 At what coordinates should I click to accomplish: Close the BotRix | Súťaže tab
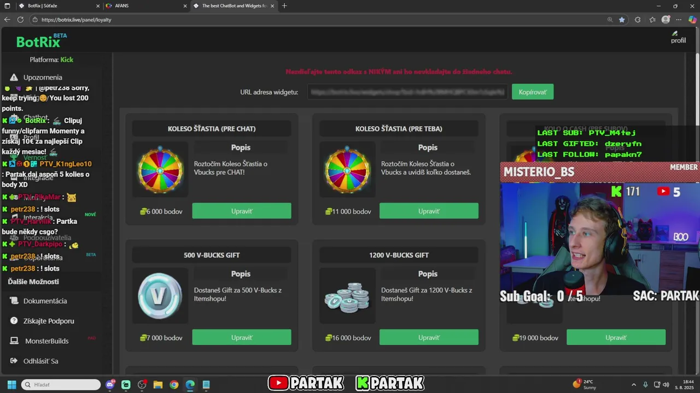98,6
